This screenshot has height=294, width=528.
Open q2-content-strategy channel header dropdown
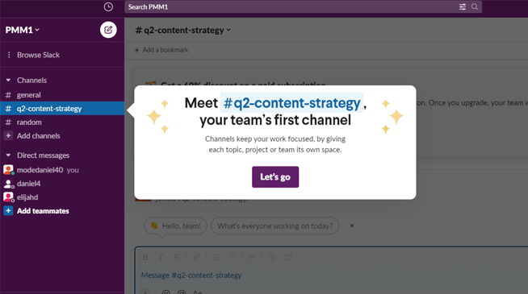coord(183,31)
